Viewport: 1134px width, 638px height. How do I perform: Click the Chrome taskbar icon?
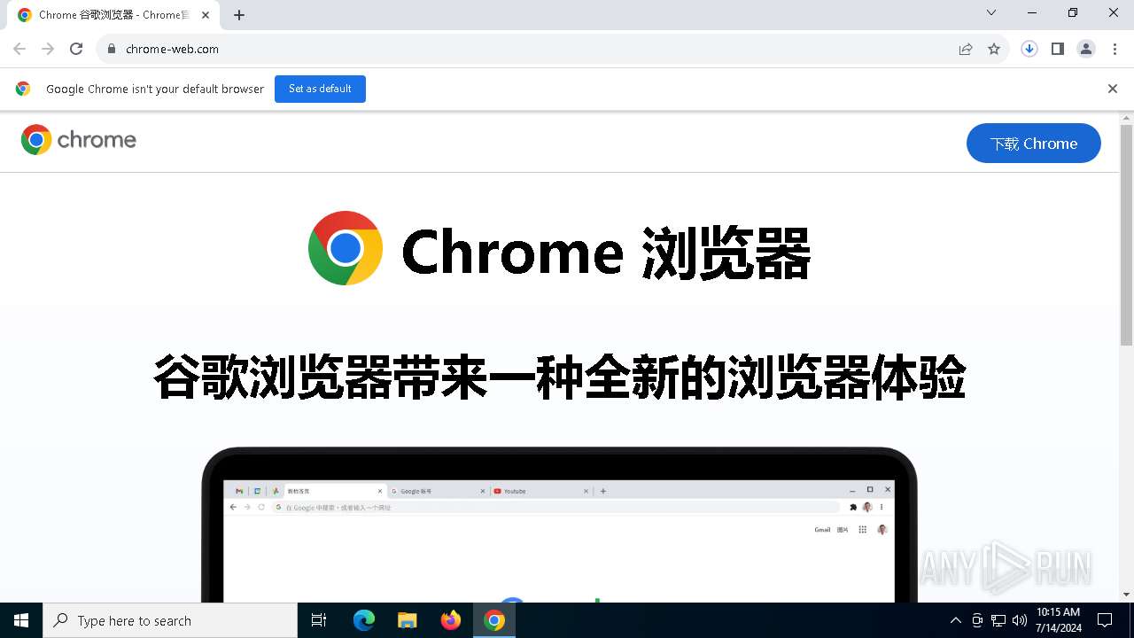494,620
